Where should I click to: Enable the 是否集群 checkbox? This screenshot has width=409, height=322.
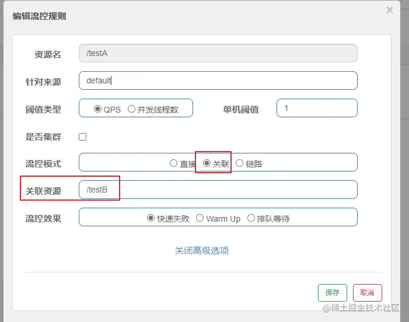click(83, 136)
